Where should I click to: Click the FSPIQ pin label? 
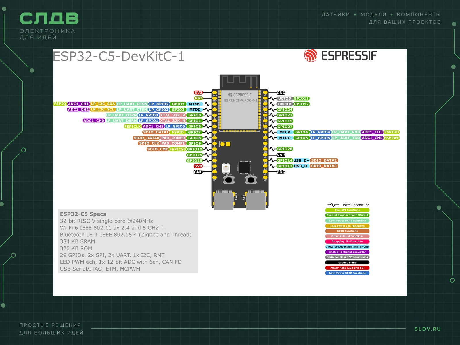point(60,104)
